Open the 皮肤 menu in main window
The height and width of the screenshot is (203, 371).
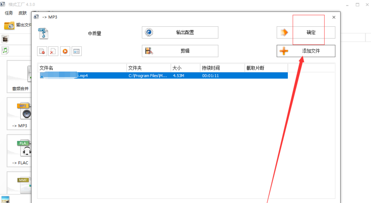coord(23,13)
